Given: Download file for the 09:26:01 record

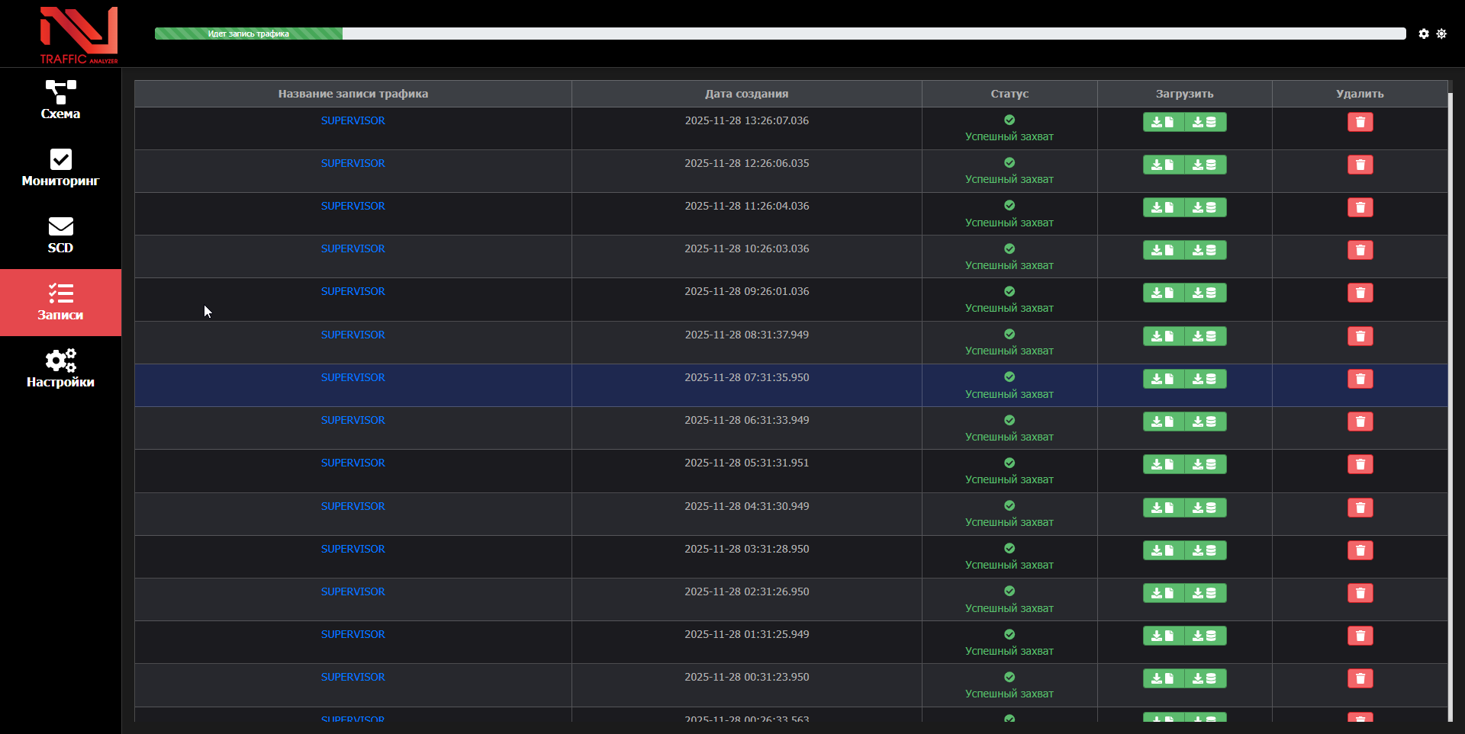Looking at the screenshot, I should [1163, 293].
